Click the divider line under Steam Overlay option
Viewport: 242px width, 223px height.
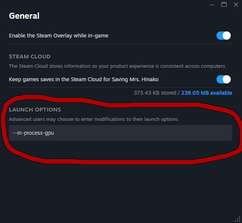pos(120,43)
